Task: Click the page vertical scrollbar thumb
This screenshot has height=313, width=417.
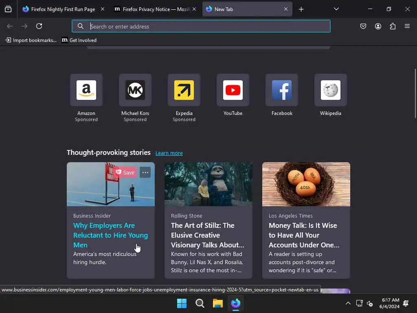Action: [x=415, y=94]
